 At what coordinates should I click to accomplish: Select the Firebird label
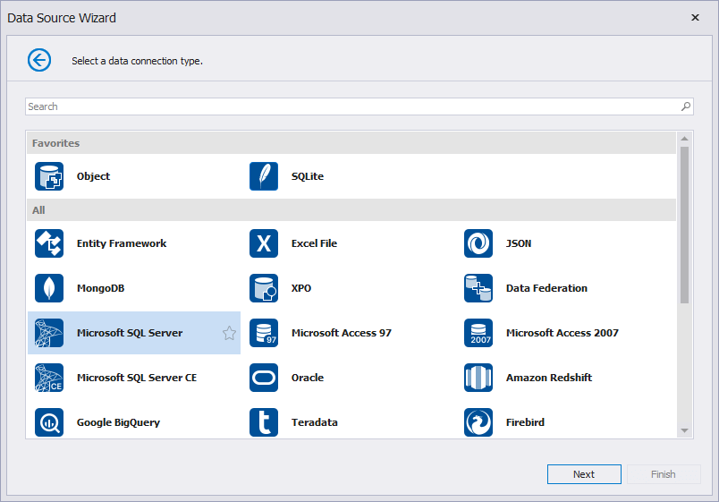(x=526, y=422)
